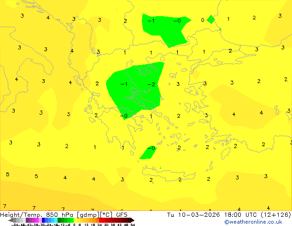Click the "24" label under the colour scale

(99, 225)
